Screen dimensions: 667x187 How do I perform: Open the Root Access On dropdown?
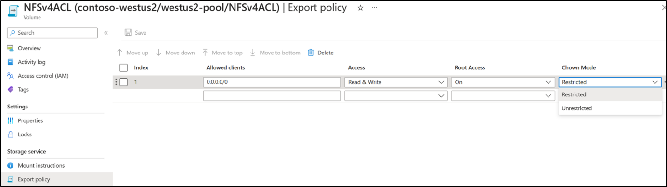click(503, 82)
